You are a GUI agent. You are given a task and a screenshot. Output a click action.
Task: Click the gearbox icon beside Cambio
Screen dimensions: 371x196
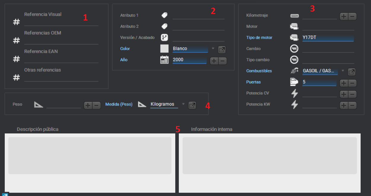pos(294,49)
